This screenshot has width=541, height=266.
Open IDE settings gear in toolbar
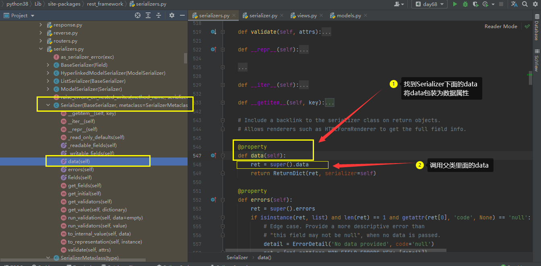pos(535,4)
